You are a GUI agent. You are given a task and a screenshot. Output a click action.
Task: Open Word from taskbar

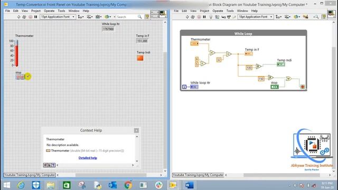coord(189,185)
